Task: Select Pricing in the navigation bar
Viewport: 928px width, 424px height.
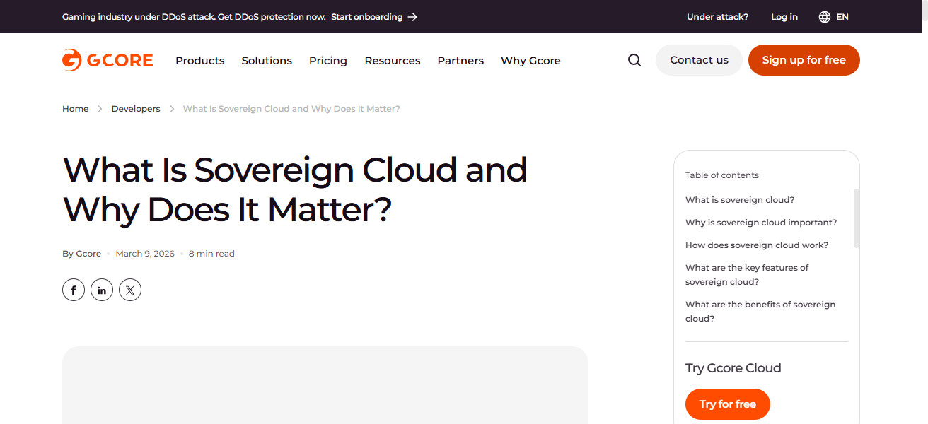Action: pyautogui.click(x=328, y=61)
